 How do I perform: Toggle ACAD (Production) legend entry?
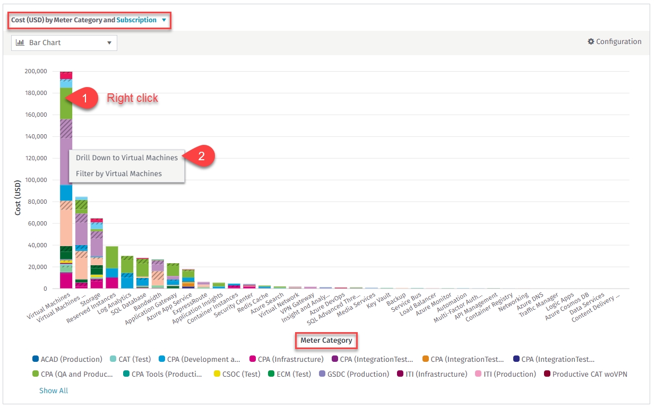[71, 359]
